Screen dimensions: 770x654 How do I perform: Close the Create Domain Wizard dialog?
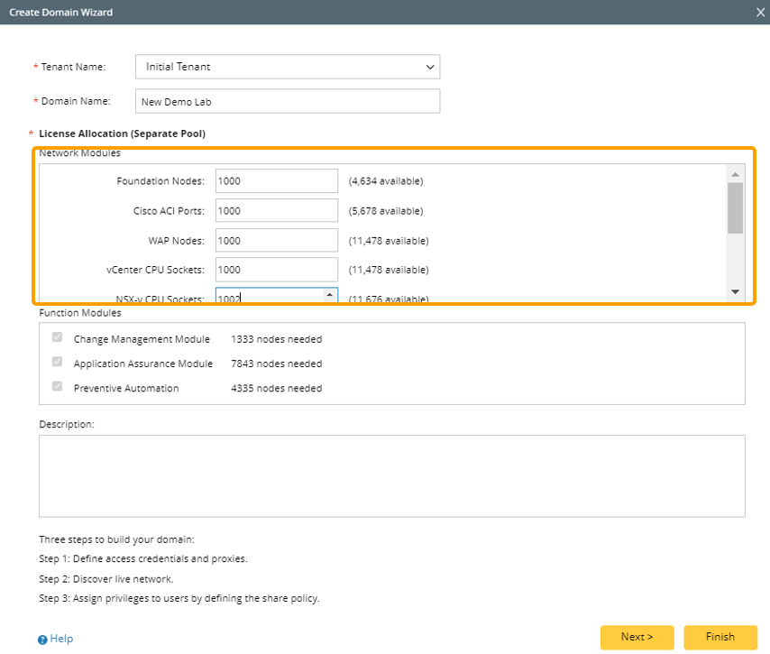tap(760, 13)
